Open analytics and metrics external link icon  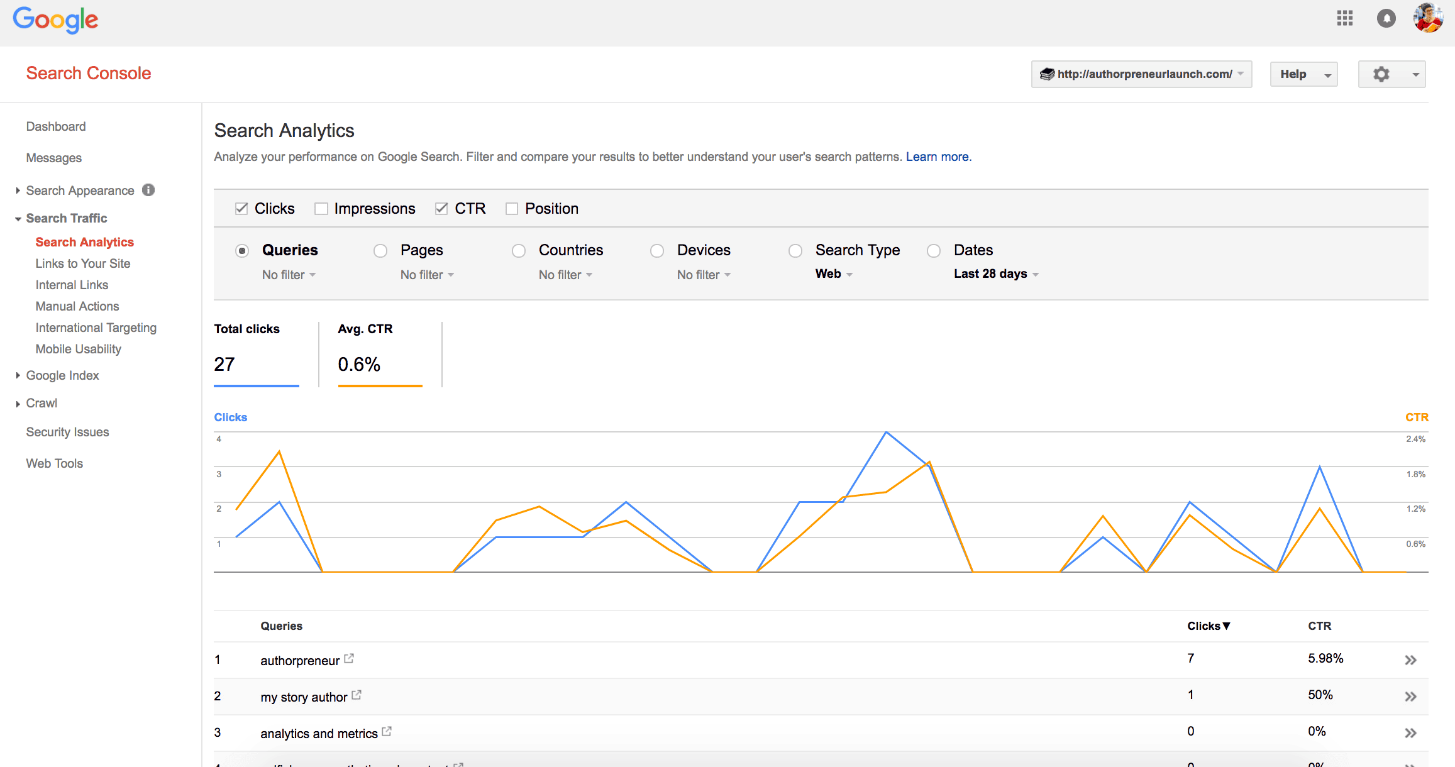pyautogui.click(x=387, y=731)
